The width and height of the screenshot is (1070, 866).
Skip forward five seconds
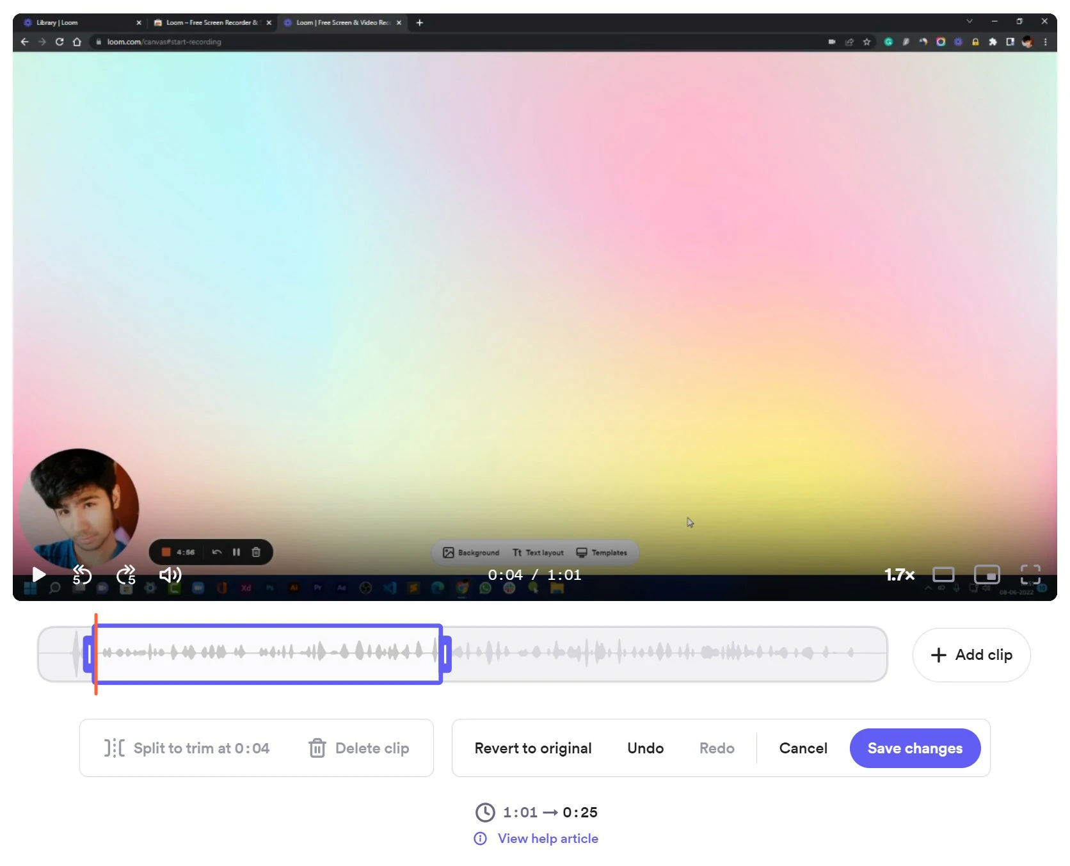tap(126, 575)
